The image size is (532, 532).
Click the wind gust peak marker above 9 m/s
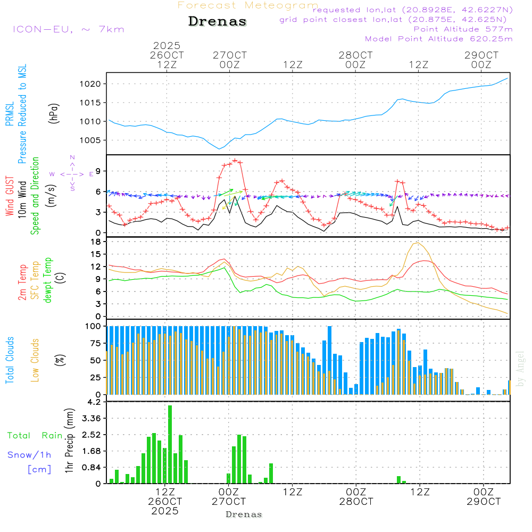(x=235, y=160)
